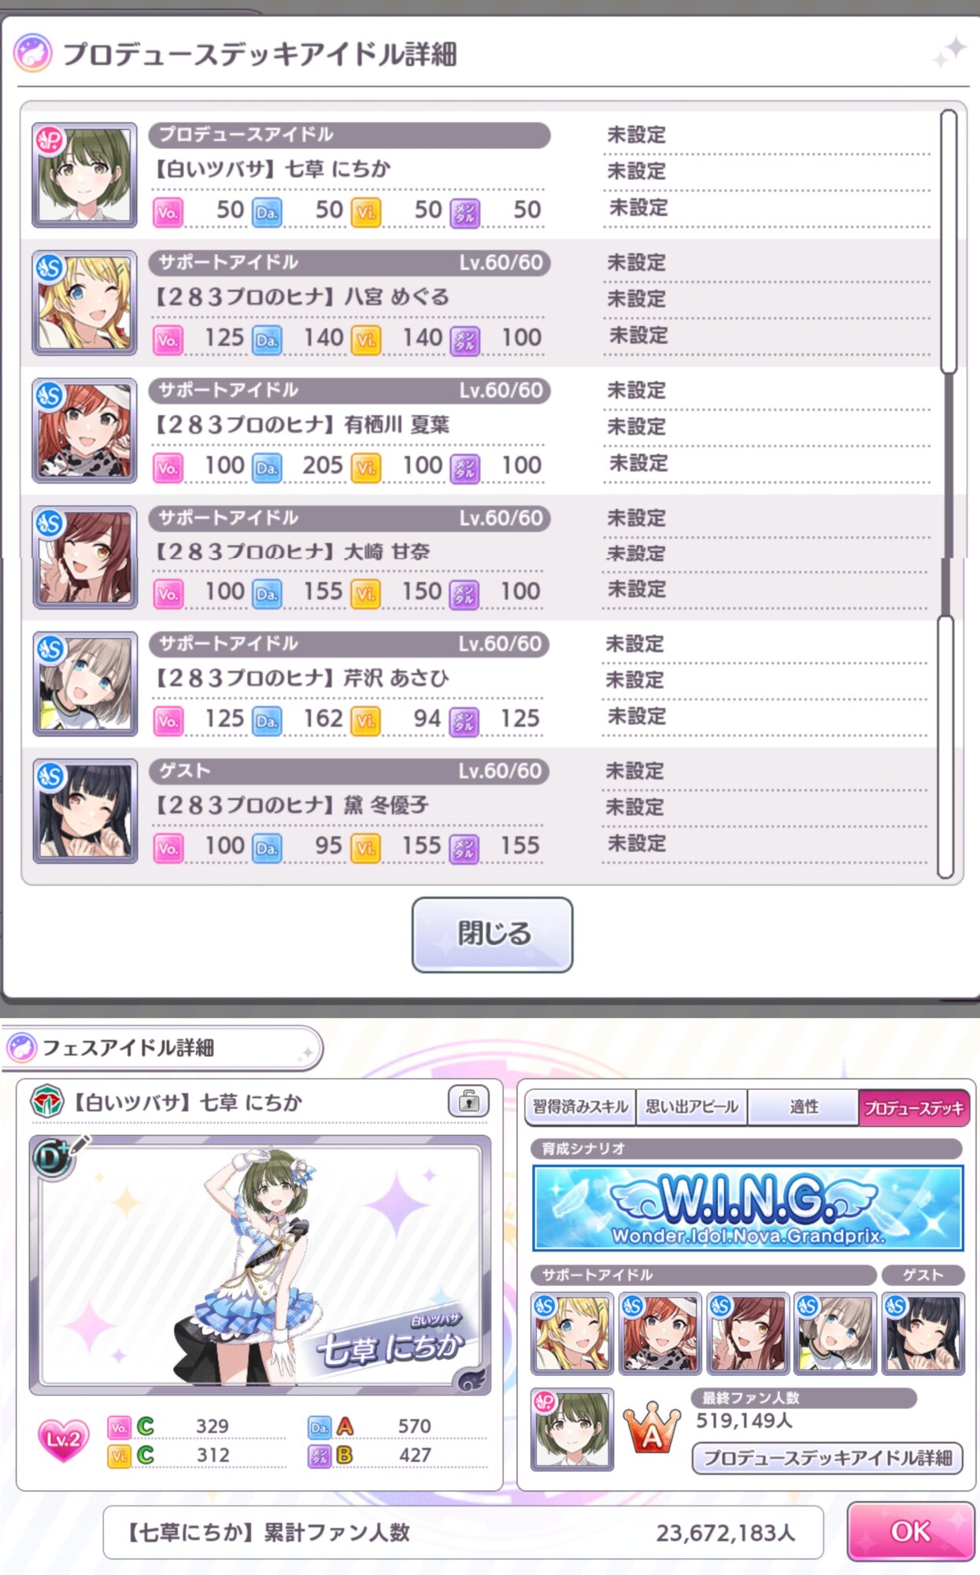Click the 閉じる button
The height and width of the screenshot is (1575, 980).
coord(493,934)
